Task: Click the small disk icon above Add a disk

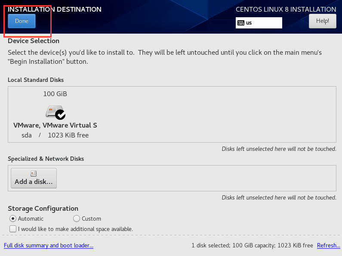Action: pyautogui.click(x=34, y=174)
